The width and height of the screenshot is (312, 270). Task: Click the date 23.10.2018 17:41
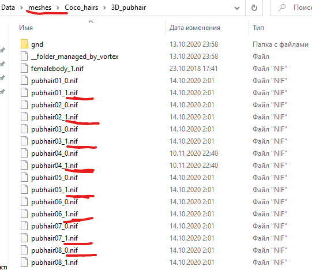click(x=193, y=69)
